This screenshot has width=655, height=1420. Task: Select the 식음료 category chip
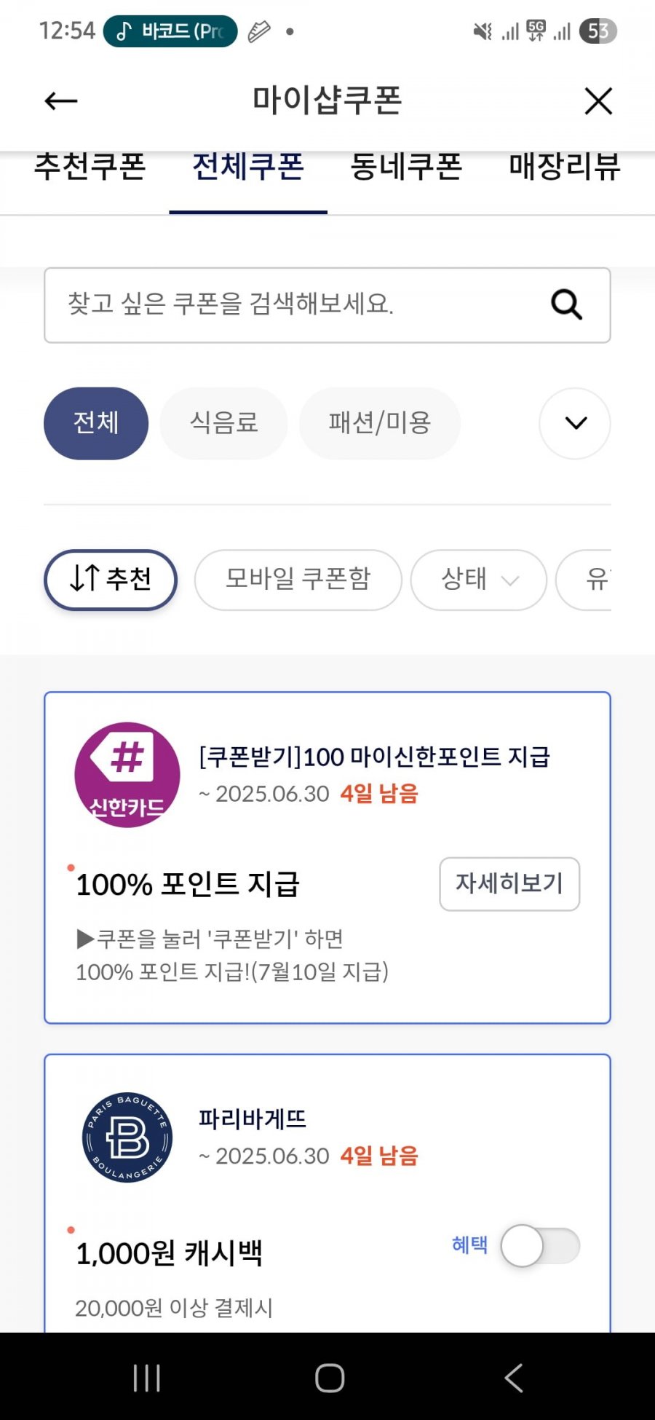click(x=224, y=423)
